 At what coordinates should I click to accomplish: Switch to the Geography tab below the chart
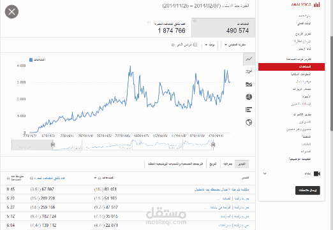(228, 164)
